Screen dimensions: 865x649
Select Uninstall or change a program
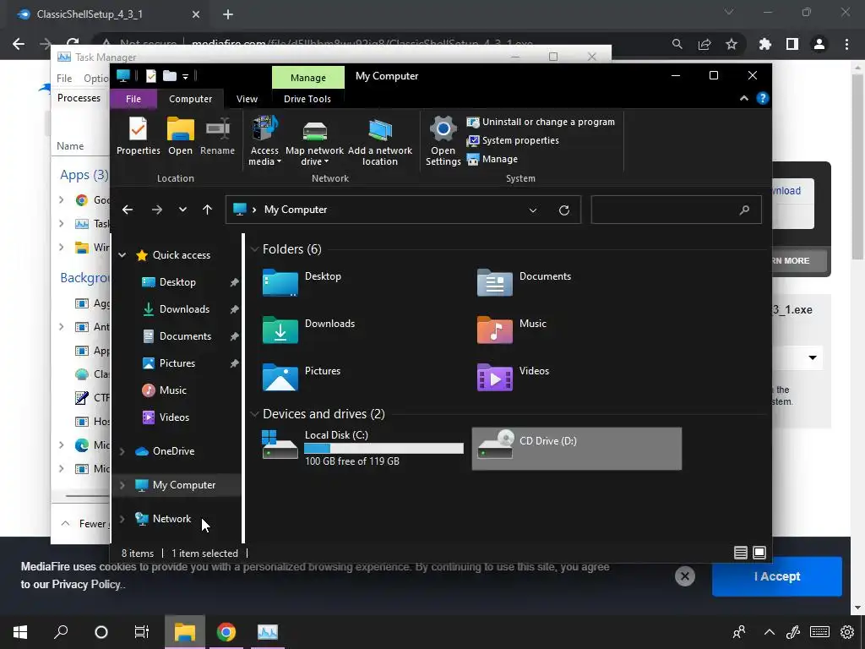(541, 122)
